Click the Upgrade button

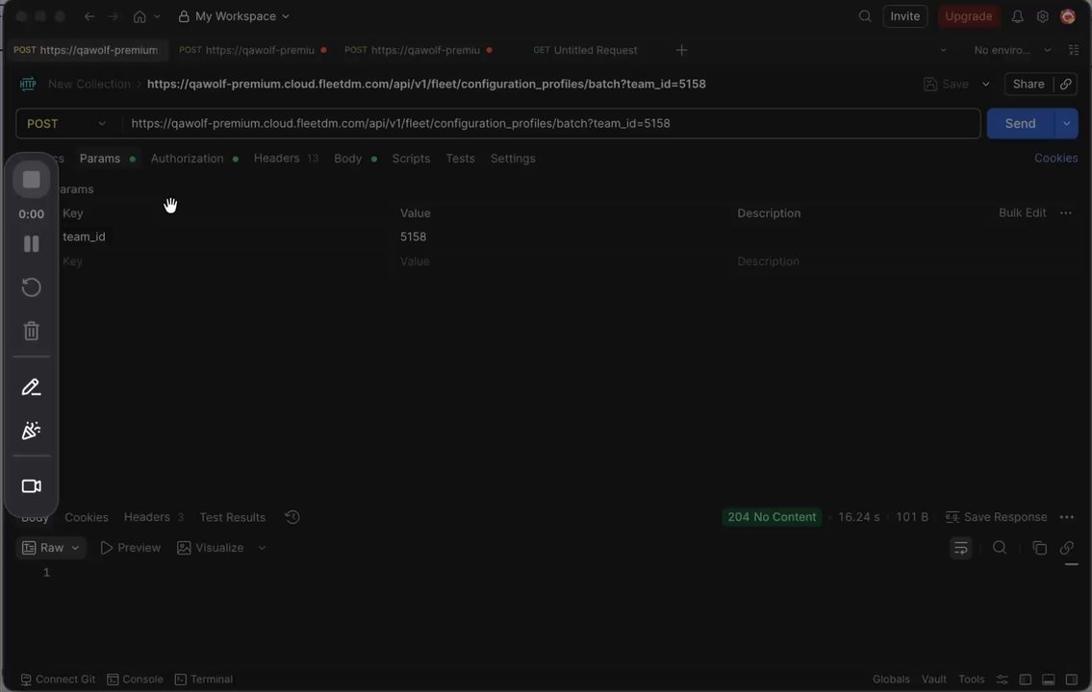(x=969, y=16)
